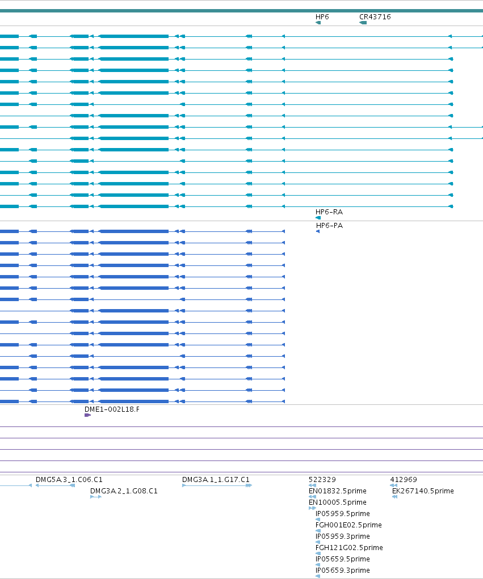Click the DMG3A.1_1.G17.C1 label

[x=216, y=480]
